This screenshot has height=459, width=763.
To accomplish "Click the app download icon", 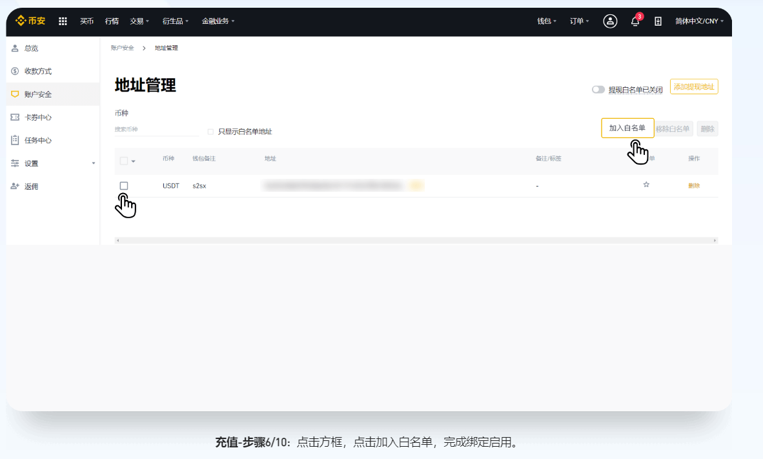I will 658,21.
